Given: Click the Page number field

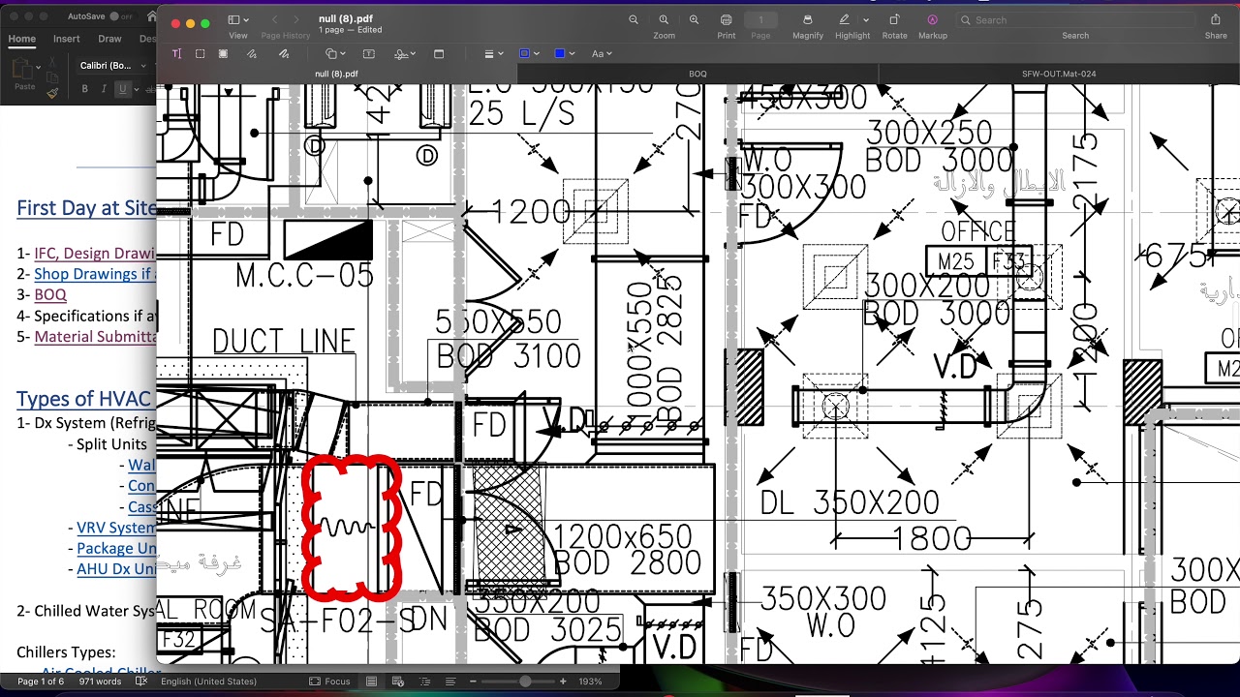Looking at the screenshot, I should click(760, 20).
